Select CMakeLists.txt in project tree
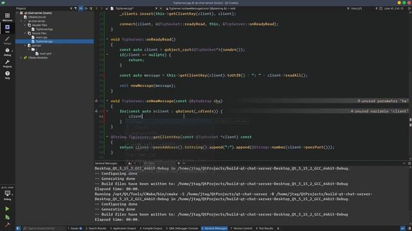This screenshot has height=231, width=412. pos(37,17)
